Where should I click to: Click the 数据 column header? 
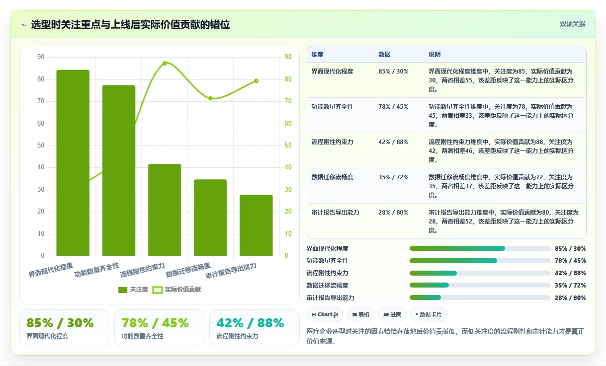click(384, 55)
